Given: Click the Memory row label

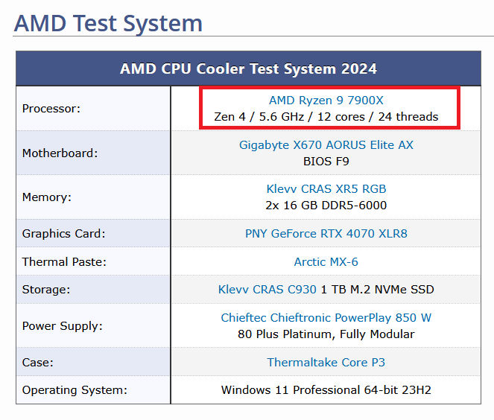Looking at the screenshot, I should (x=47, y=197).
